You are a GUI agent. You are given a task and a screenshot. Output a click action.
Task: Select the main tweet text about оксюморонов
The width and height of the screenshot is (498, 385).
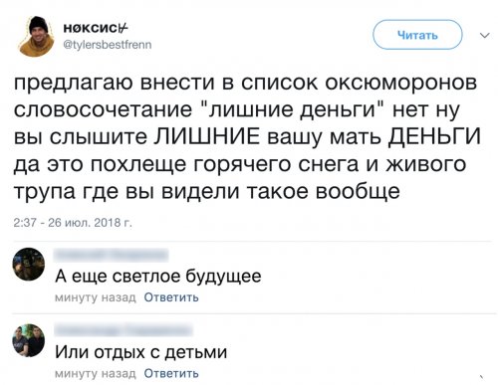pos(247,137)
